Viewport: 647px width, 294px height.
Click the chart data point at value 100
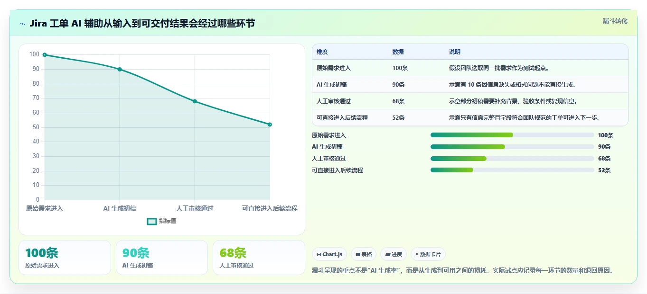click(x=45, y=55)
